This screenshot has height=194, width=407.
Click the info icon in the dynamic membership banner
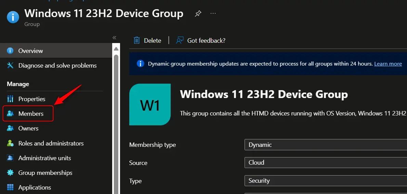point(140,64)
